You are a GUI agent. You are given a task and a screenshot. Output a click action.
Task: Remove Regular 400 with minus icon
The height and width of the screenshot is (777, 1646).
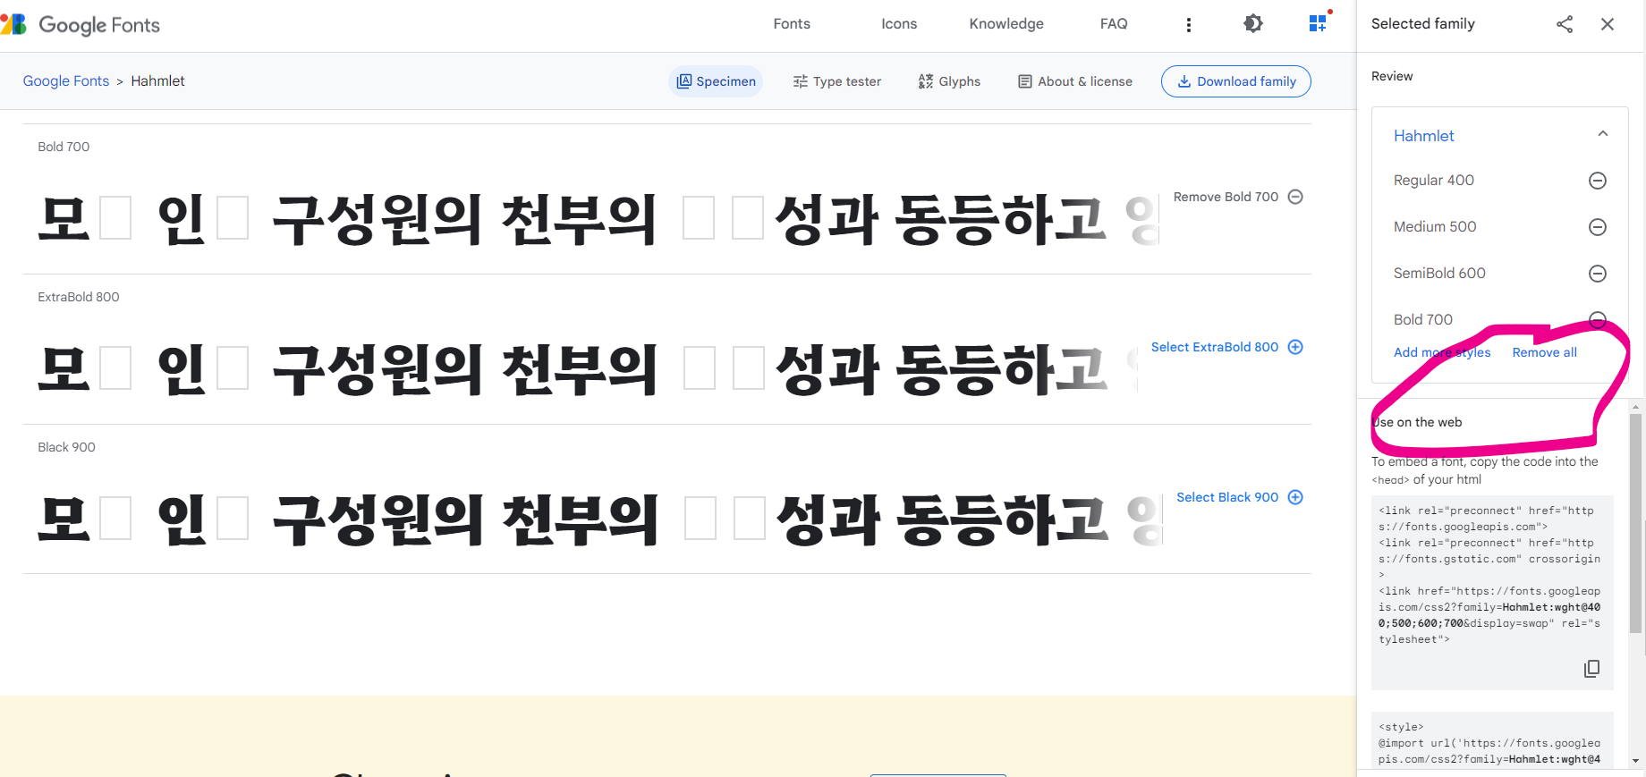click(x=1598, y=181)
